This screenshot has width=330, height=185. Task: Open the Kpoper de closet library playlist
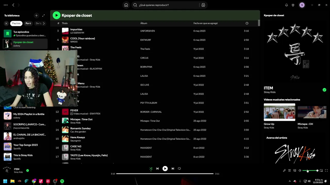25,44
